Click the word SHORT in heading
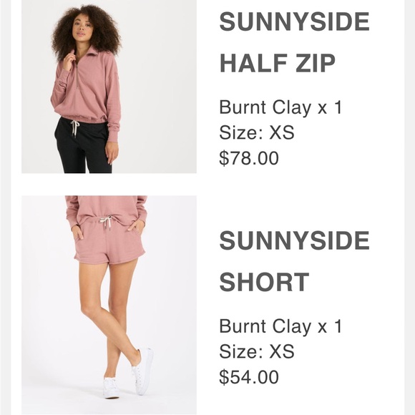This screenshot has height=415, width=415. [x=264, y=282]
